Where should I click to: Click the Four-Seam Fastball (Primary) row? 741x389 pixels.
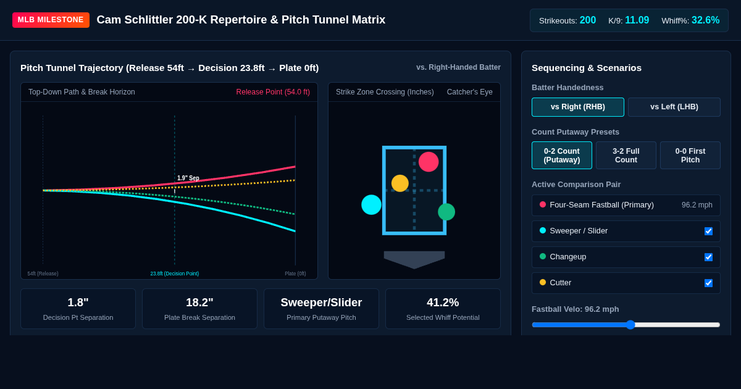(x=626, y=205)
